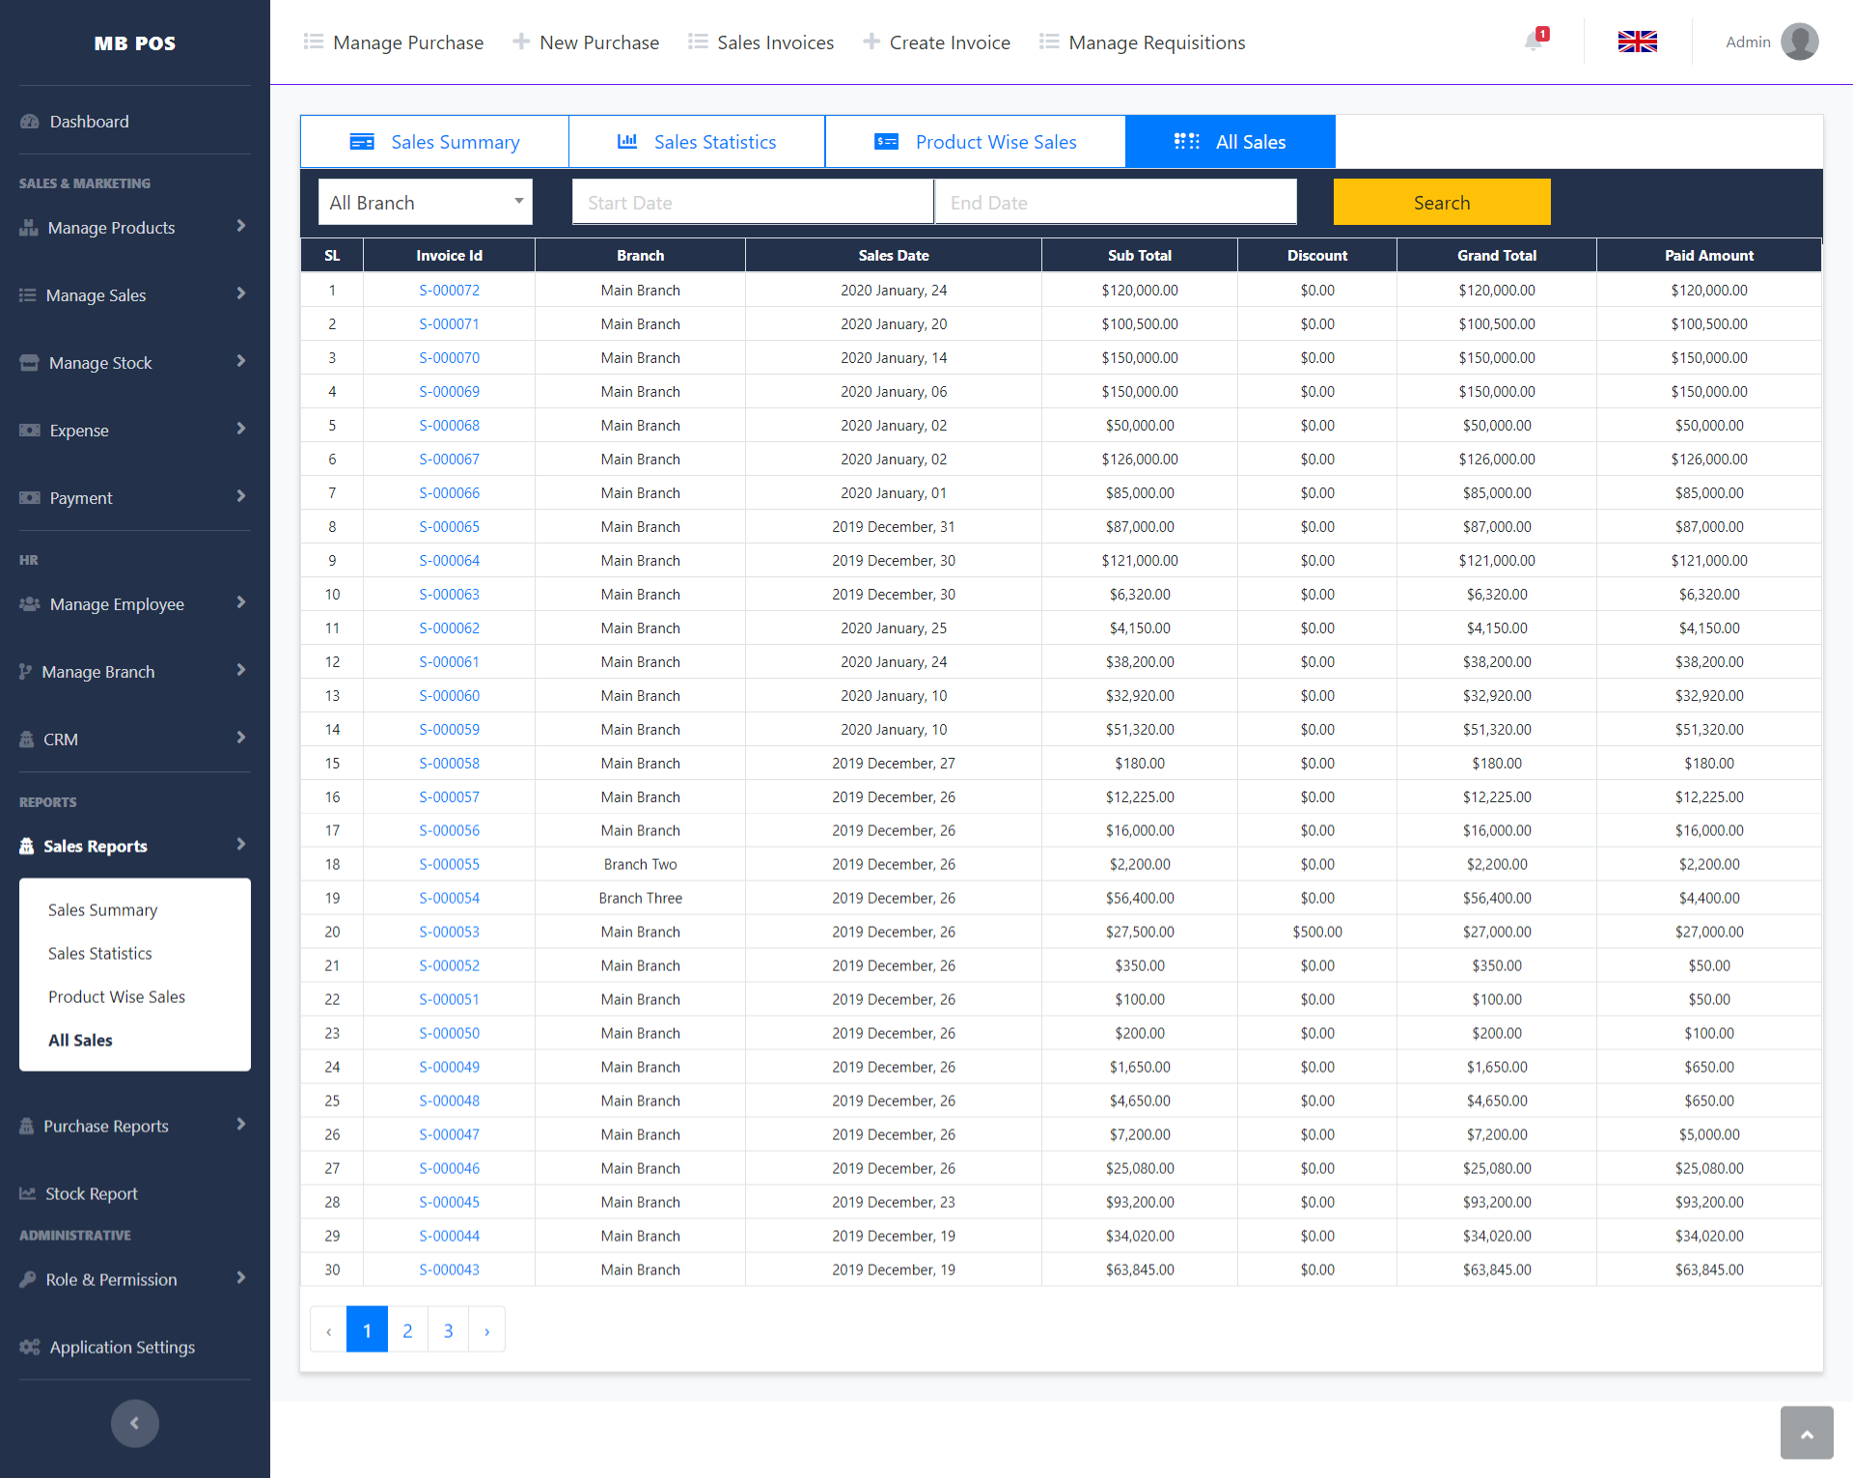This screenshot has width=1853, height=1478.
Task: Click the Start Date input field
Action: click(x=753, y=203)
